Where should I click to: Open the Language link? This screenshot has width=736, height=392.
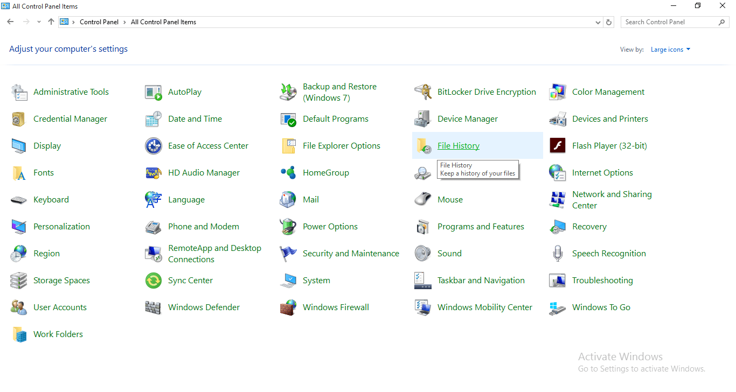(186, 200)
